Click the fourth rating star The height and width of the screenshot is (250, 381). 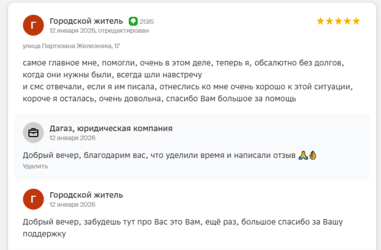tap(347, 21)
